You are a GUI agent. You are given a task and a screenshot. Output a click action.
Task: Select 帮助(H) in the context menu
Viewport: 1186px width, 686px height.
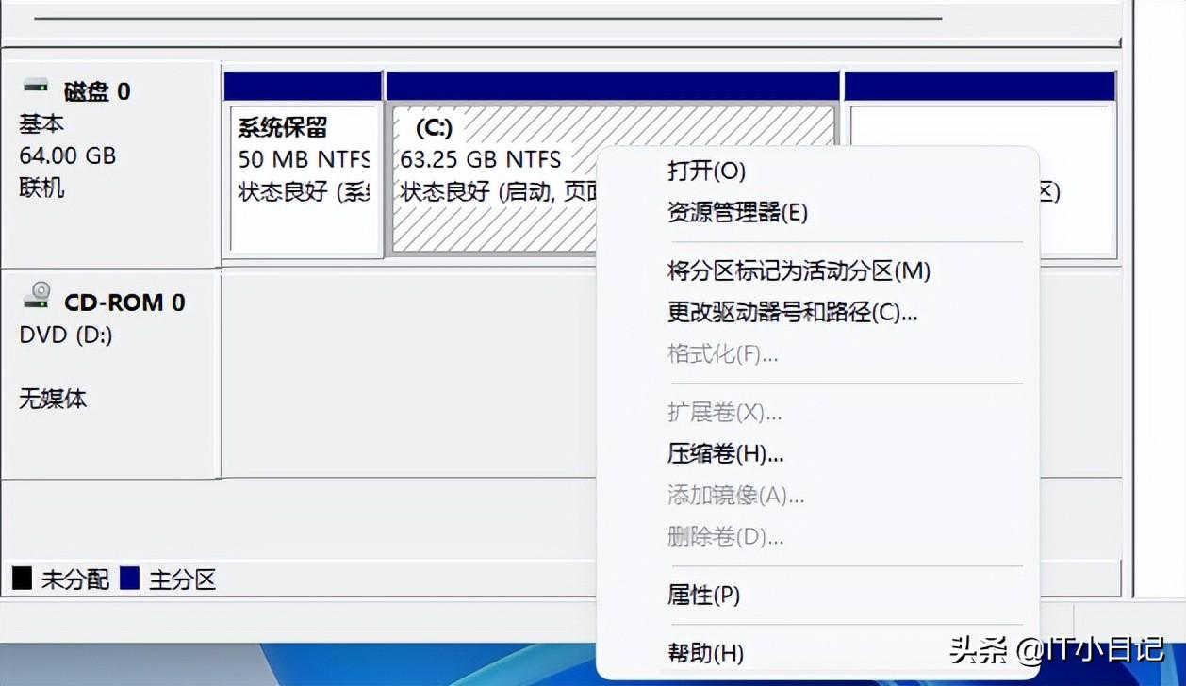[x=705, y=653]
